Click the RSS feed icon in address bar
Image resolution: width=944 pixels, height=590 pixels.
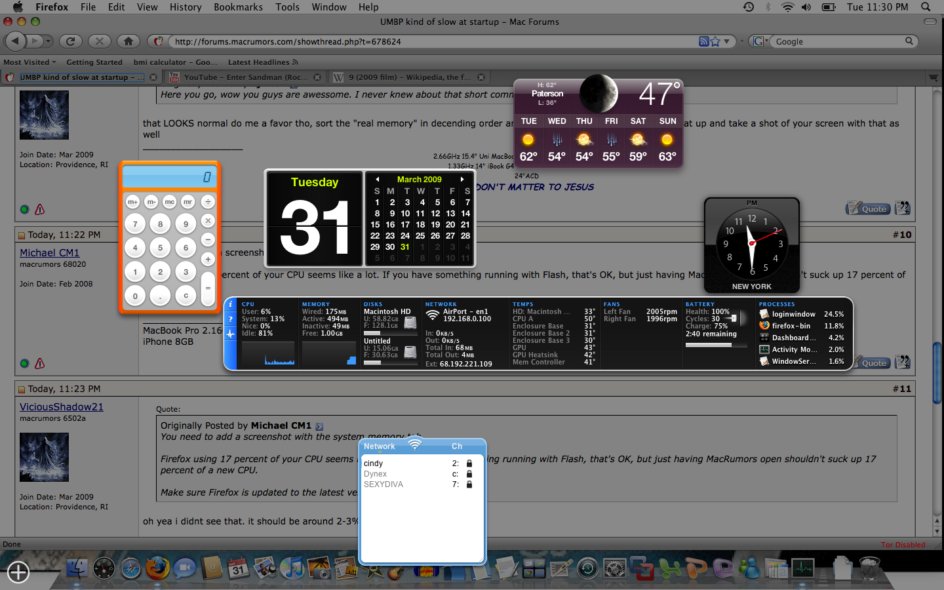coord(703,41)
